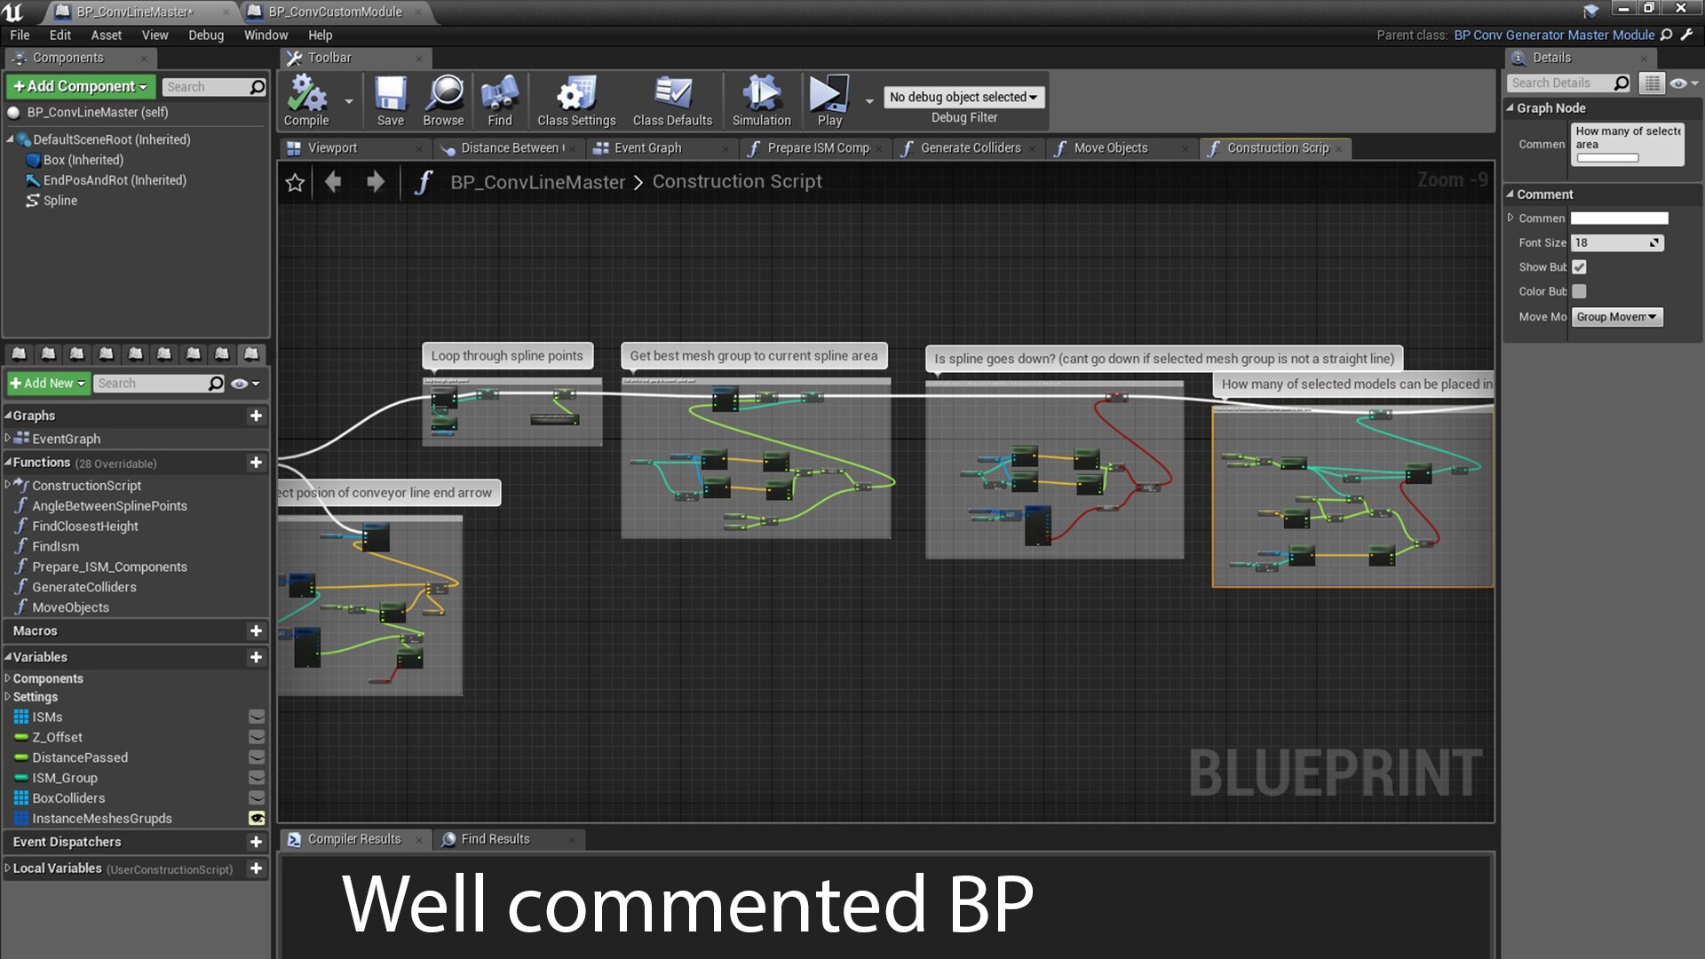Compile the blueprint
Image resolution: width=1705 pixels, height=959 pixels.
click(305, 99)
